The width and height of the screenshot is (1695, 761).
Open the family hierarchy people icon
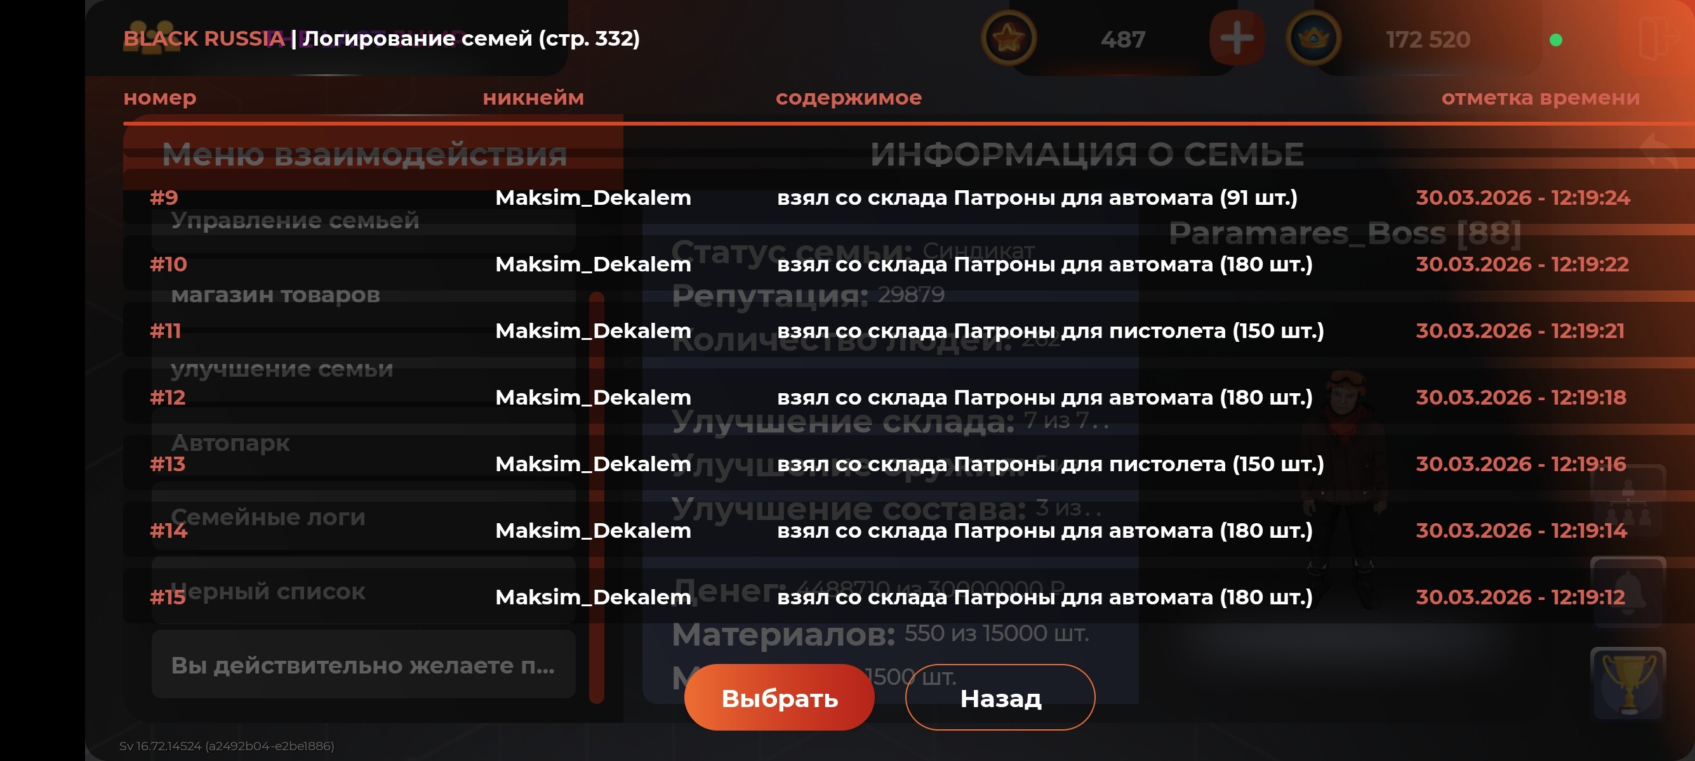coord(1628,501)
